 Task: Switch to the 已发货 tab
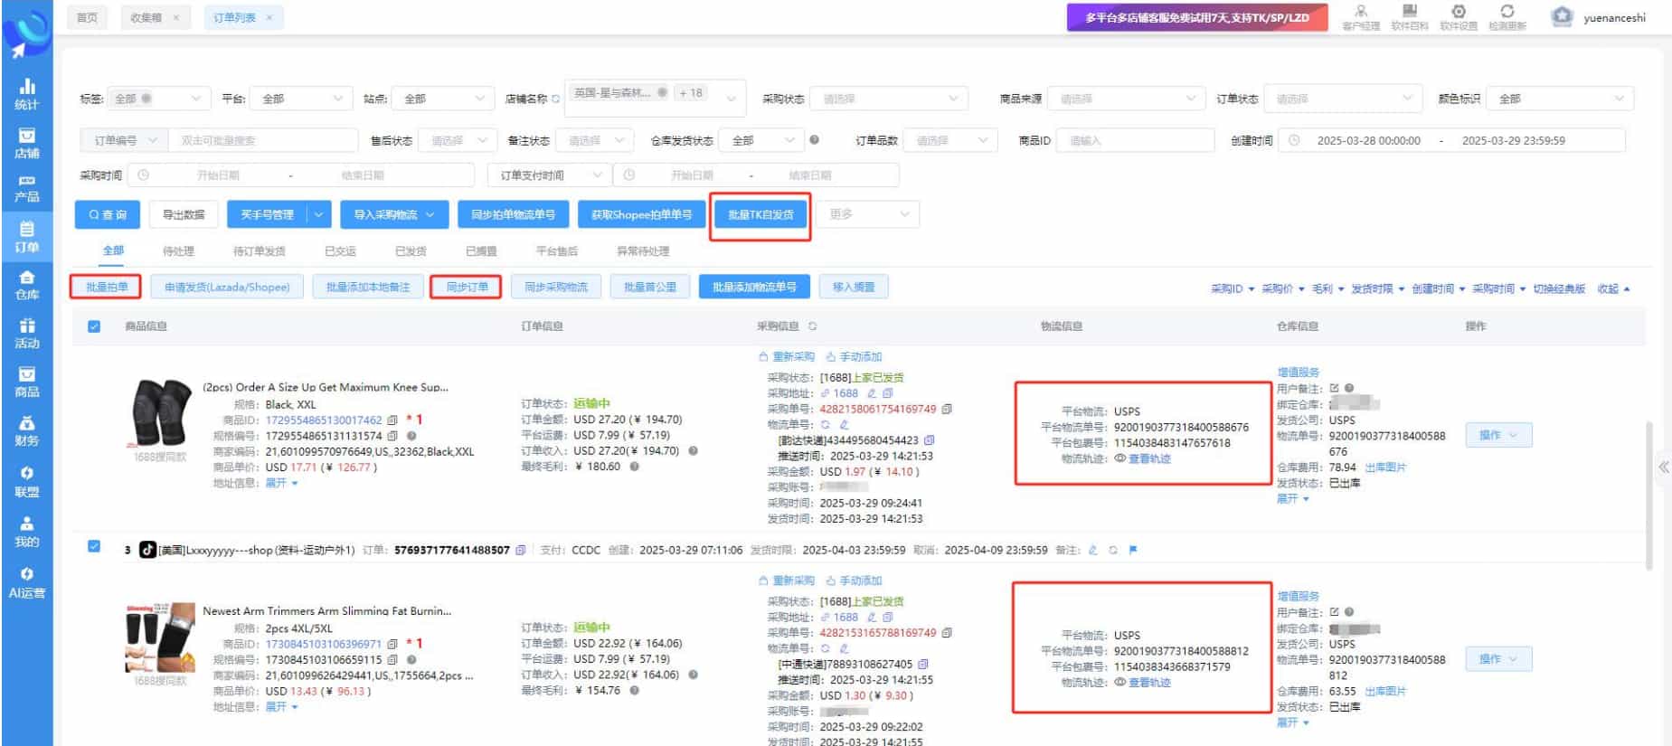(411, 251)
